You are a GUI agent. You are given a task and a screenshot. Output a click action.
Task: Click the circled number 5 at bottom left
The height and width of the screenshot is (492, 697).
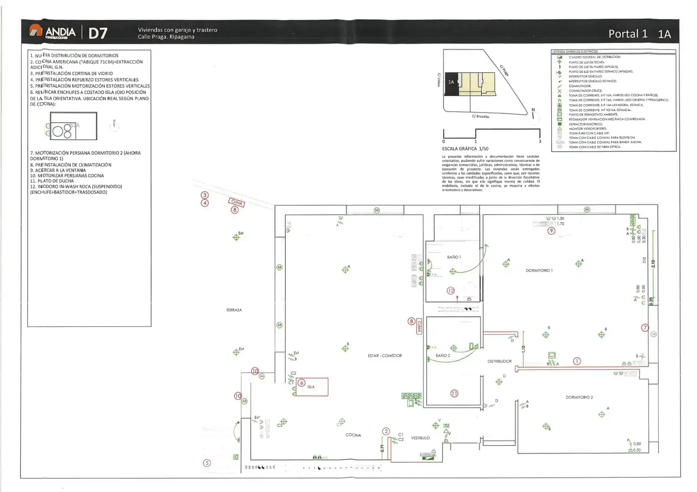pos(207,463)
